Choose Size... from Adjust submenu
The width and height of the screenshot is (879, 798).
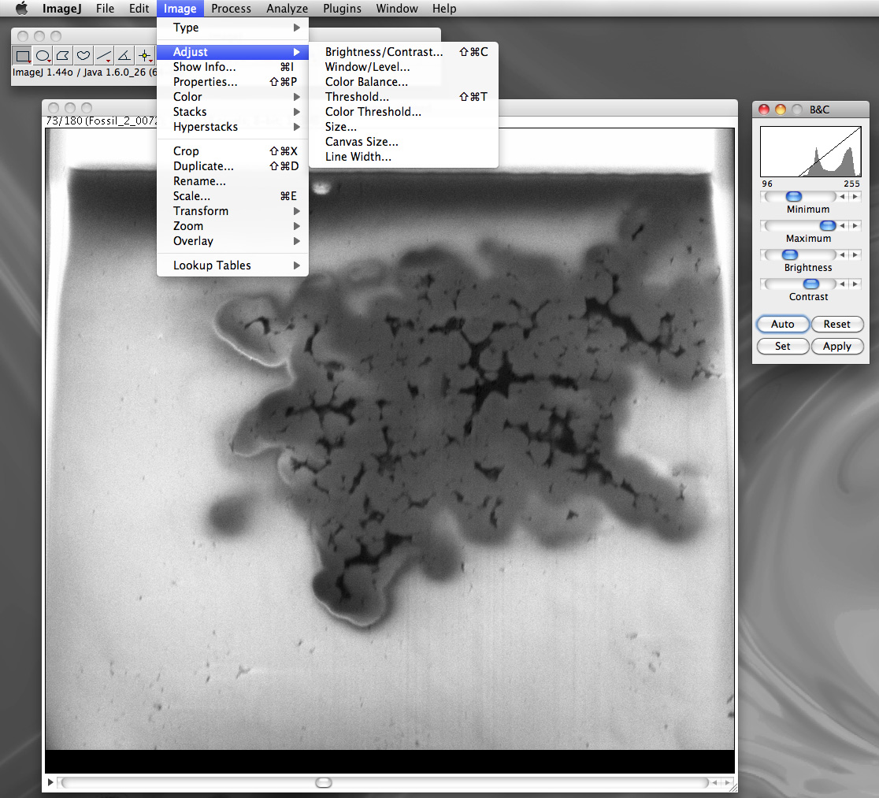[403, 127]
